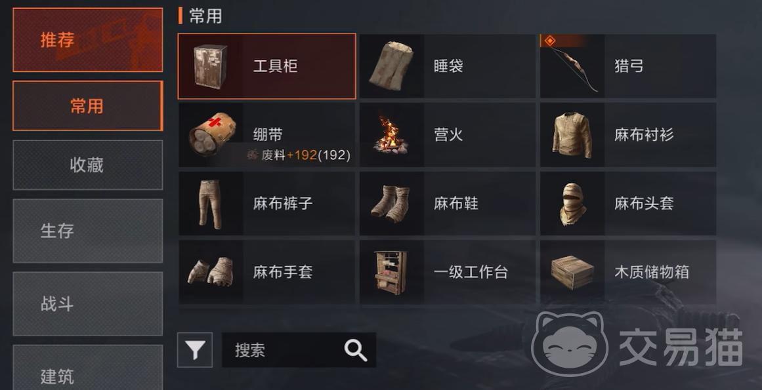The height and width of the screenshot is (390, 762).
Task: Click the magnifying glass search icon
Action: (355, 350)
